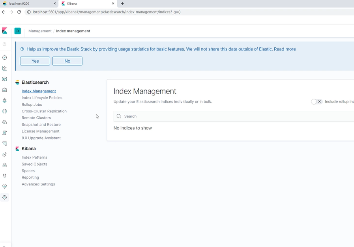Click the Kibana section heading

pos(29,149)
